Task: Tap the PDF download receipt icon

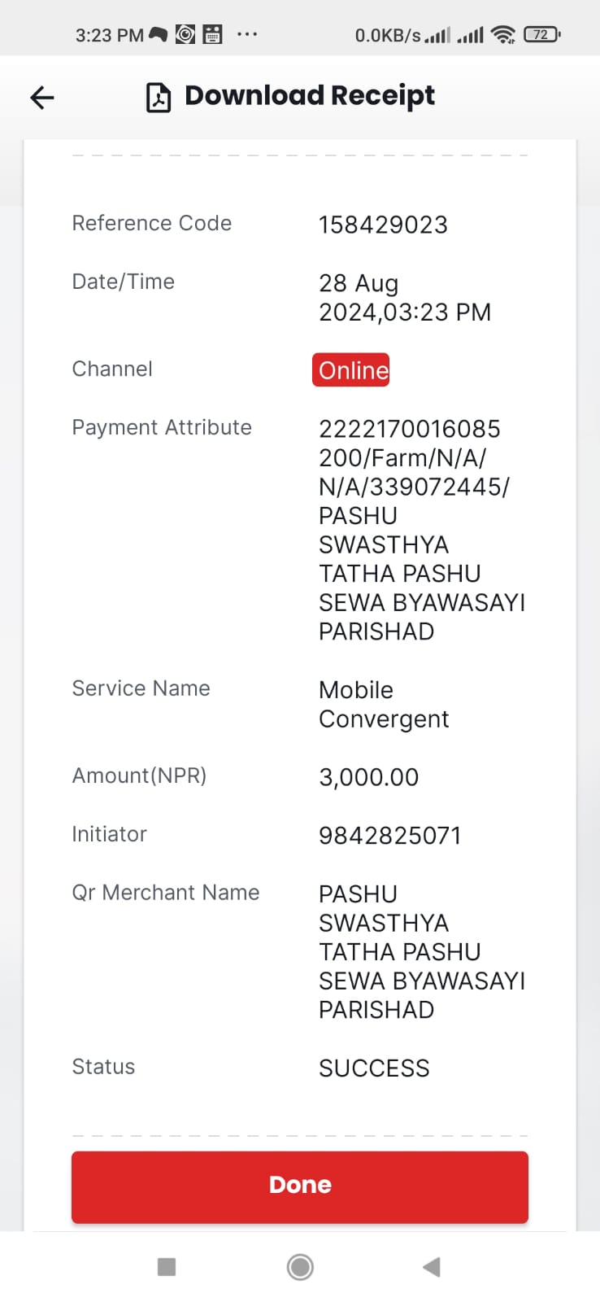Action: 159,97
